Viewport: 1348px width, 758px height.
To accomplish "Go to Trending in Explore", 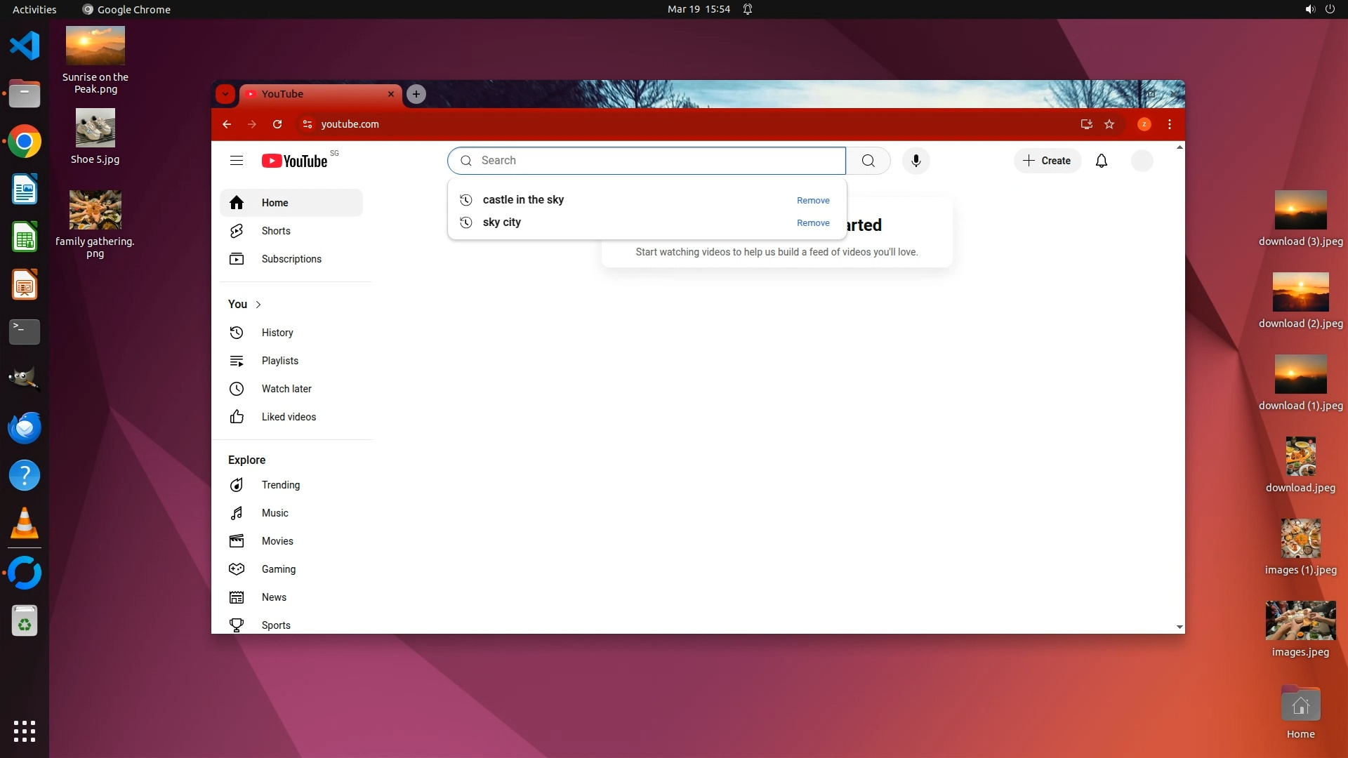I will [x=280, y=485].
